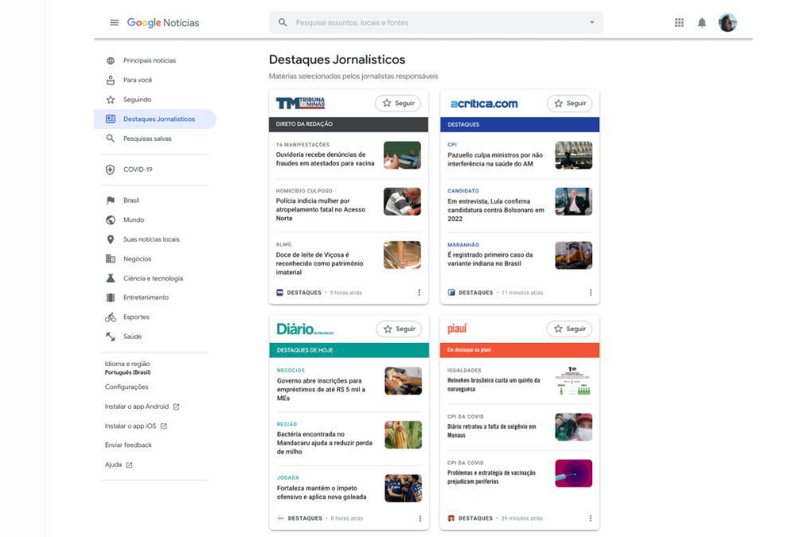The width and height of the screenshot is (788, 537).
Task: Click the Seguindo star icon in sidebar
Action: [111, 100]
